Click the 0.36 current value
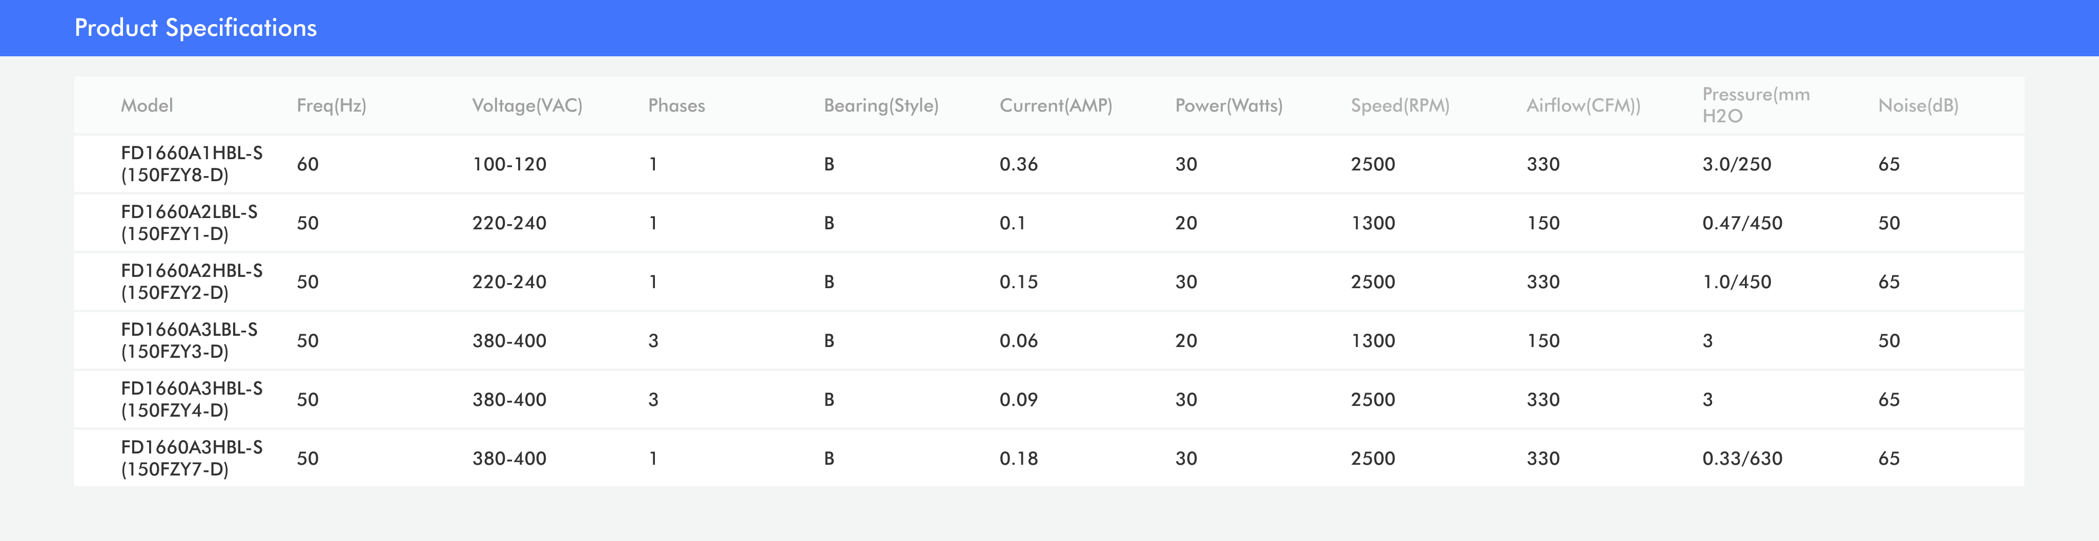This screenshot has width=2099, height=541. [1019, 164]
